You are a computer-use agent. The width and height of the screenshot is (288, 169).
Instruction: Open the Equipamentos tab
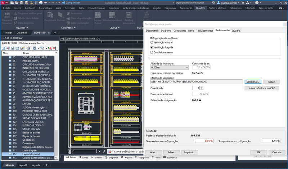205,31
